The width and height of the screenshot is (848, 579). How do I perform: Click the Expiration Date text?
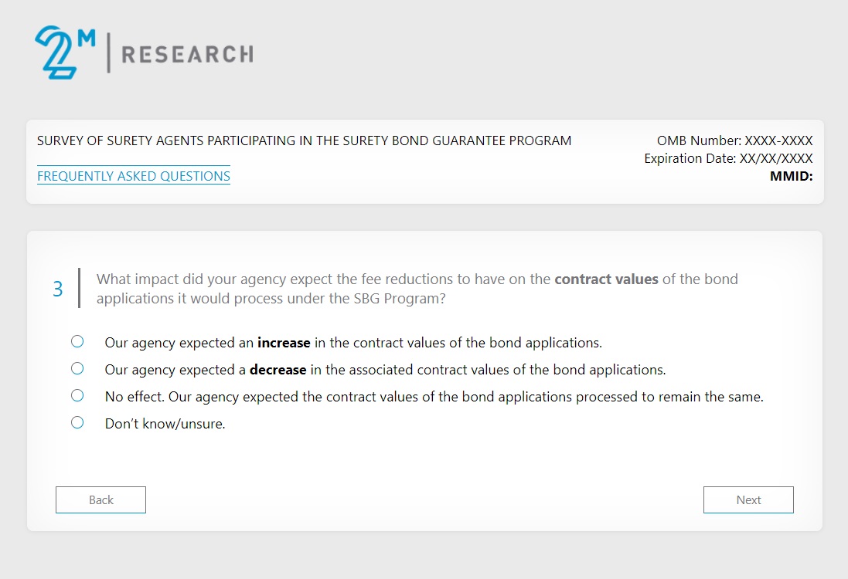(x=728, y=158)
